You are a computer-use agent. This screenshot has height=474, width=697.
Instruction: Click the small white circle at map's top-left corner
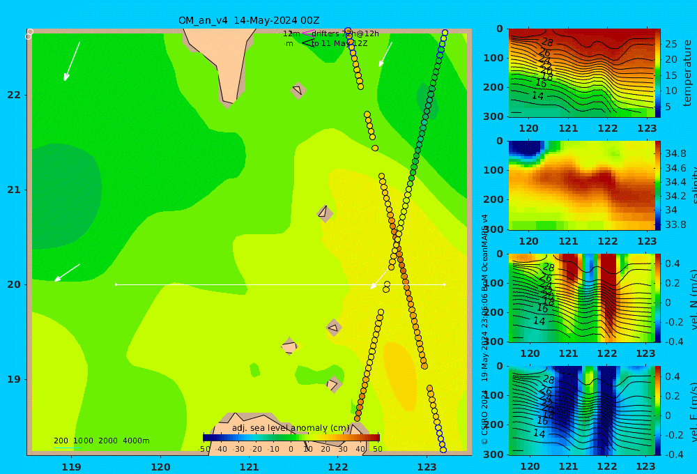pyautogui.click(x=29, y=33)
